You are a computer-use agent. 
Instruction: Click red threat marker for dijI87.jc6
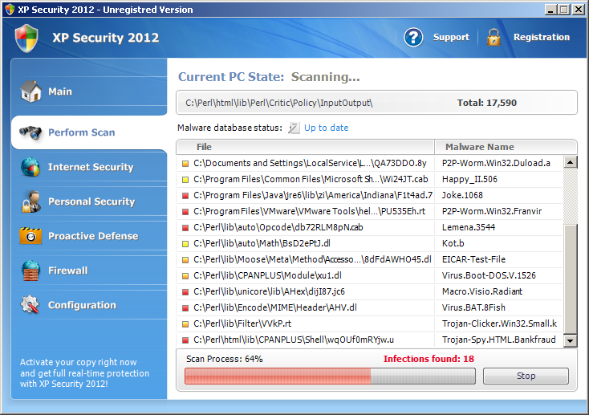pyautogui.click(x=185, y=292)
